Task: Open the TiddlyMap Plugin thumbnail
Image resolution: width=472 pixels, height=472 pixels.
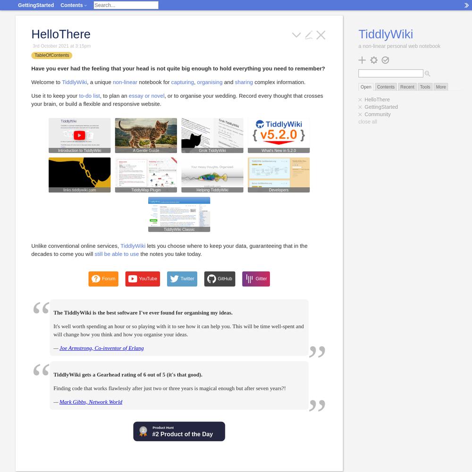Action: 146,175
